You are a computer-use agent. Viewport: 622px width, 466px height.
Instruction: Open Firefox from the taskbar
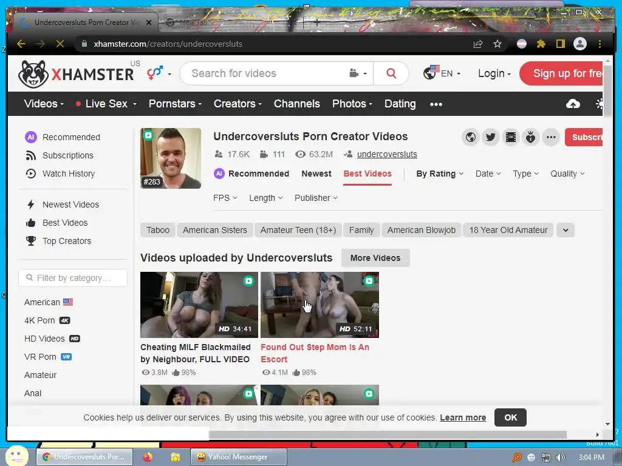click(x=148, y=457)
